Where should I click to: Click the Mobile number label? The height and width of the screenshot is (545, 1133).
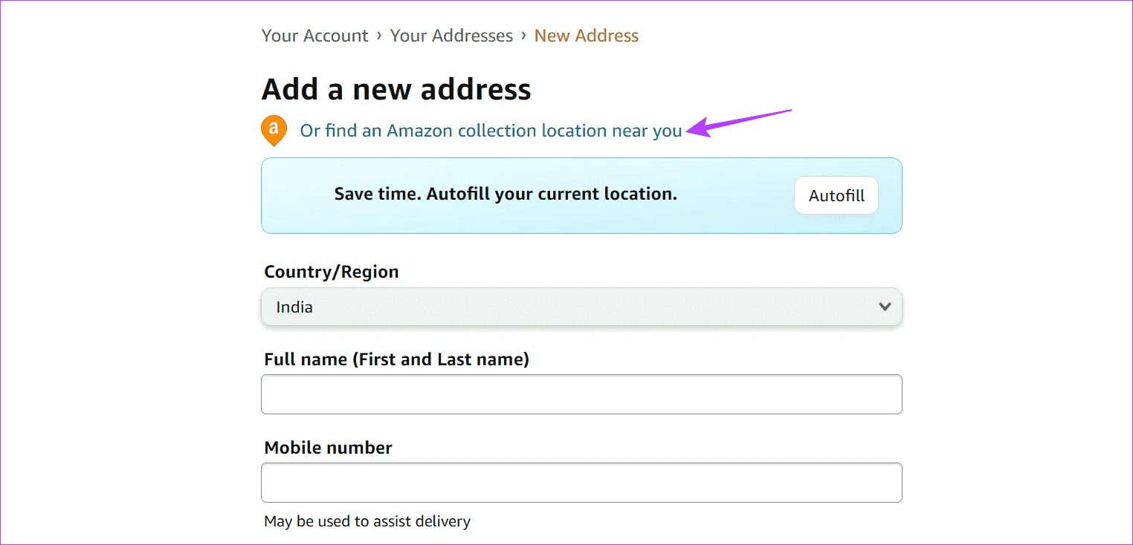[x=328, y=448]
